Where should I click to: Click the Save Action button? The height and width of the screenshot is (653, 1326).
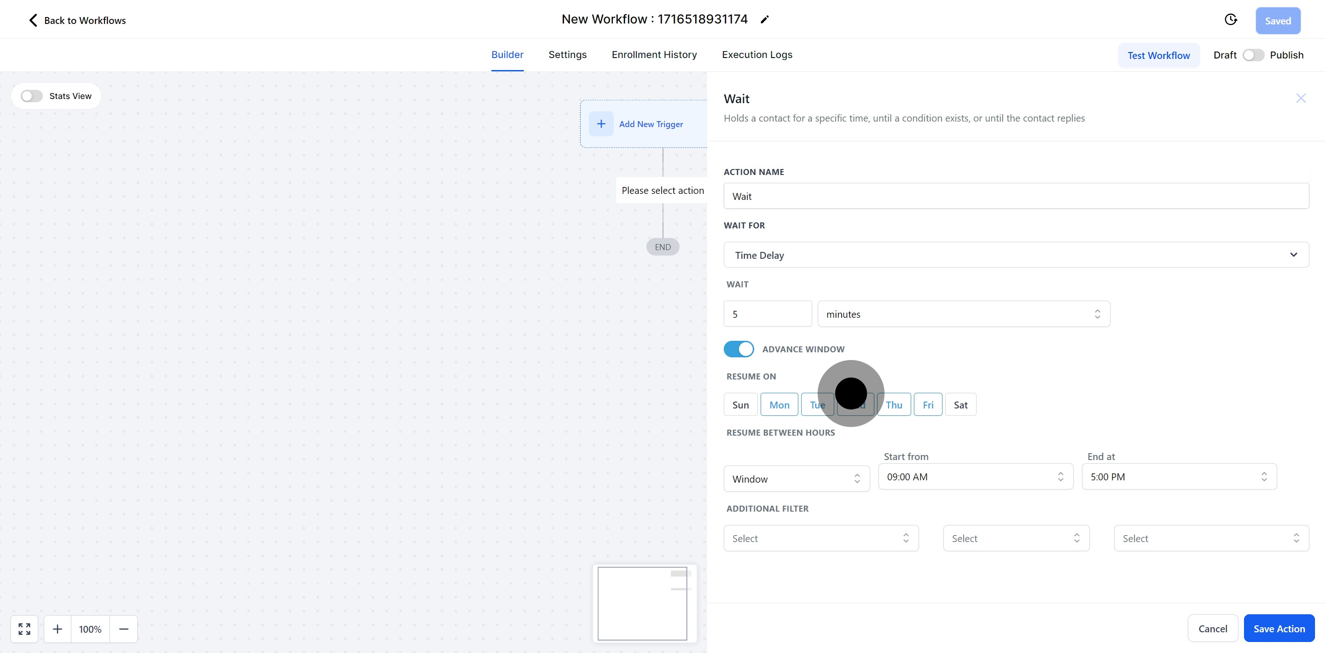[x=1279, y=628]
